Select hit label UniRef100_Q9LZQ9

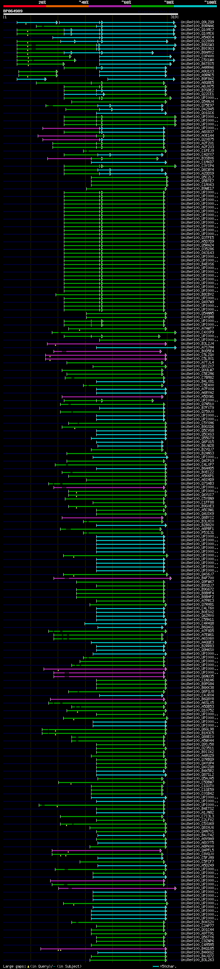pyautogui.click(x=197, y=22)
